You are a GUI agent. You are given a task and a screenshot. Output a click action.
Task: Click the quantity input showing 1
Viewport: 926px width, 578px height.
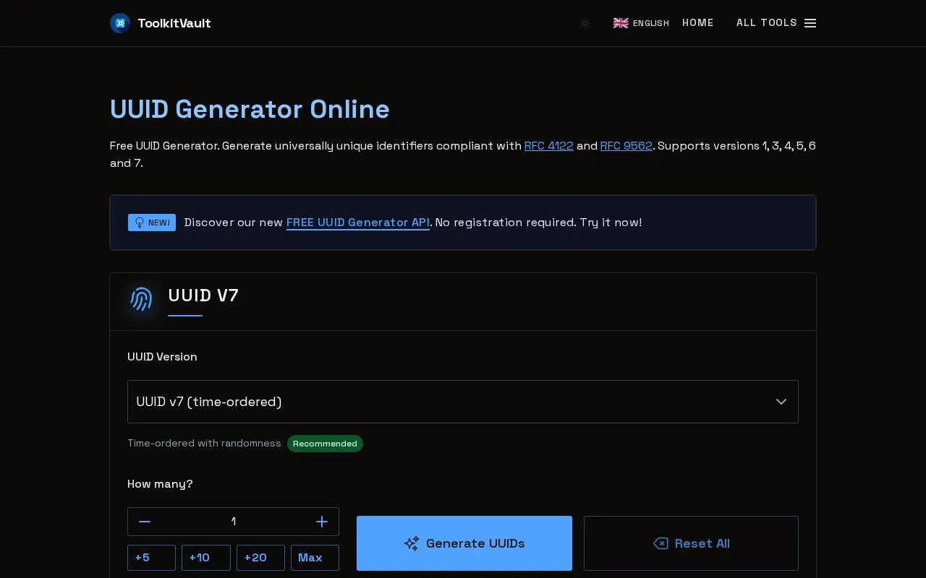point(233,522)
